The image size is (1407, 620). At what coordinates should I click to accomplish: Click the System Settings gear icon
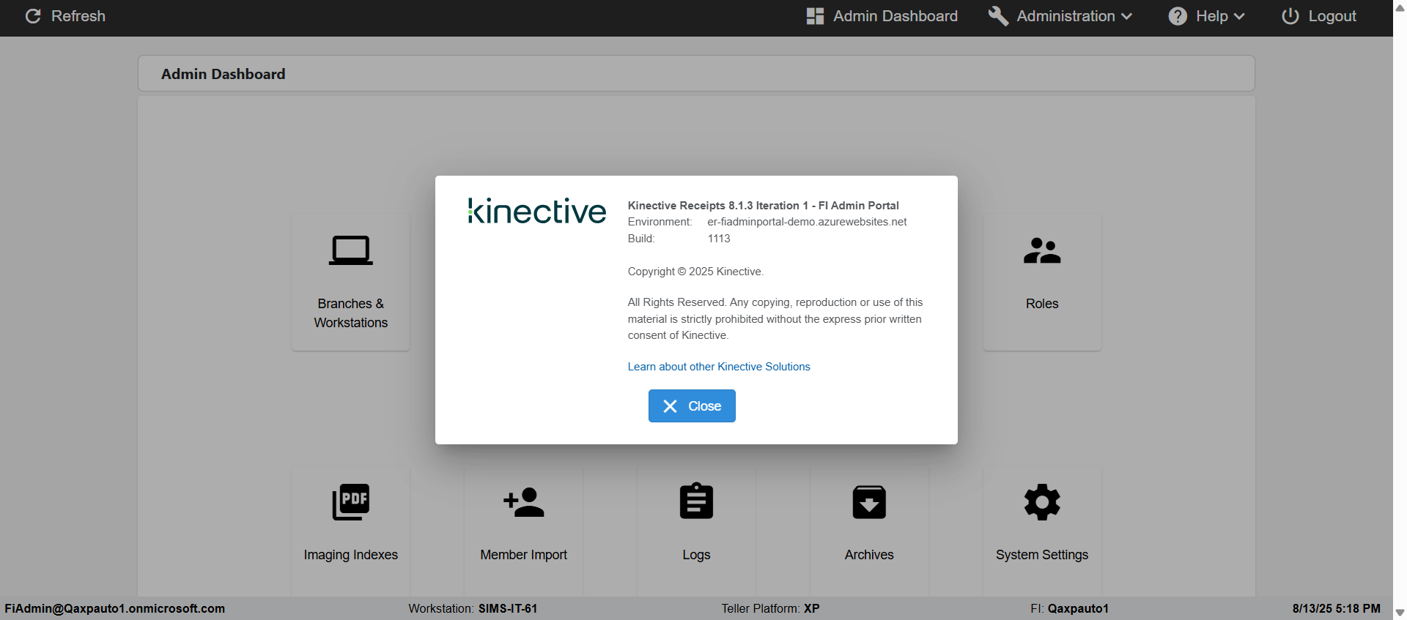(1042, 502)
